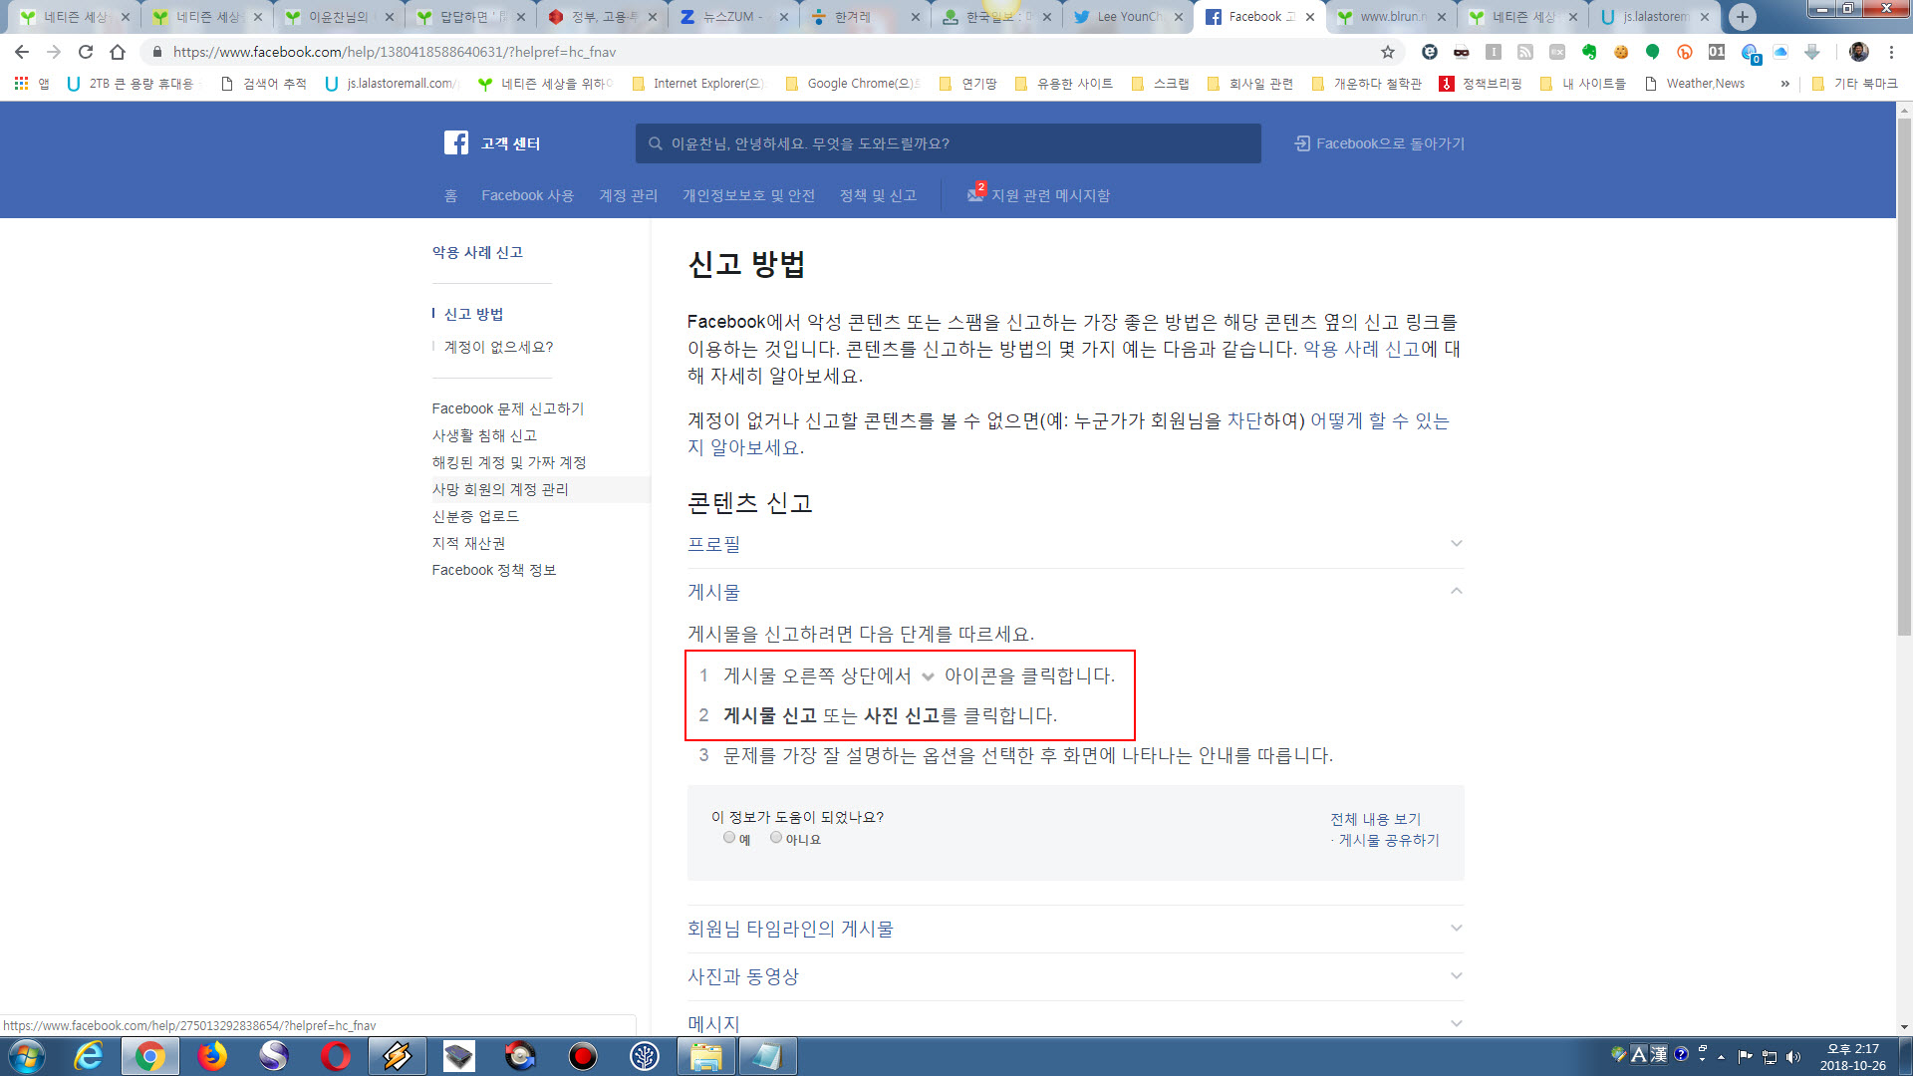Open Winamp from the taskbar
Screen dimensions: 1913x1076
398,1056
